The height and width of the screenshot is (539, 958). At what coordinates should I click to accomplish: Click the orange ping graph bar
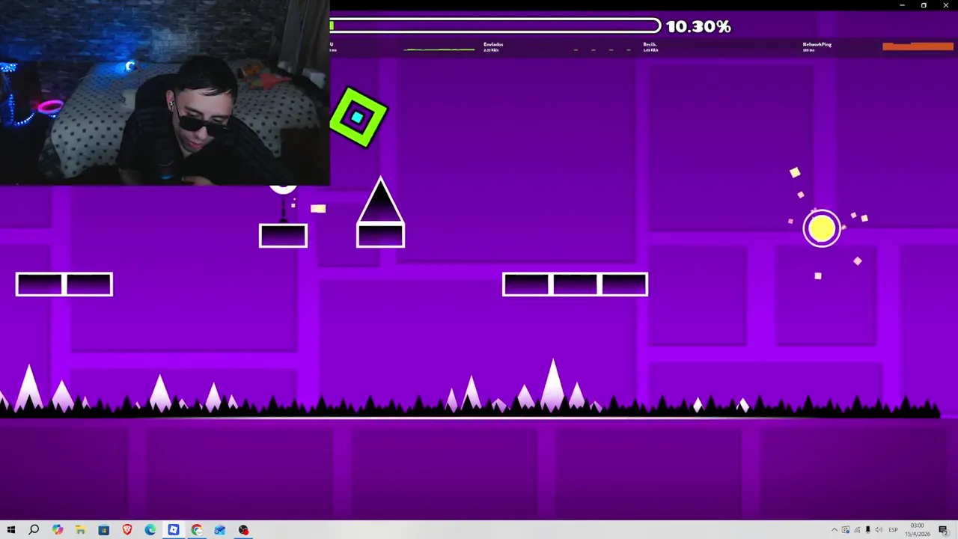(918, 46)
